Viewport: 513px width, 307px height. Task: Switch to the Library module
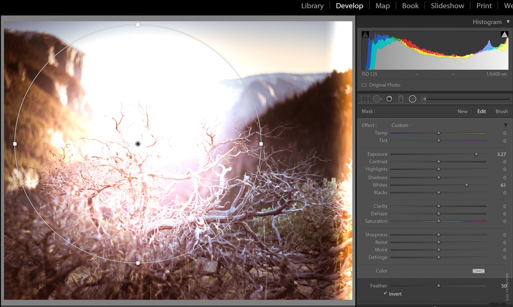[x=312, y=5]
